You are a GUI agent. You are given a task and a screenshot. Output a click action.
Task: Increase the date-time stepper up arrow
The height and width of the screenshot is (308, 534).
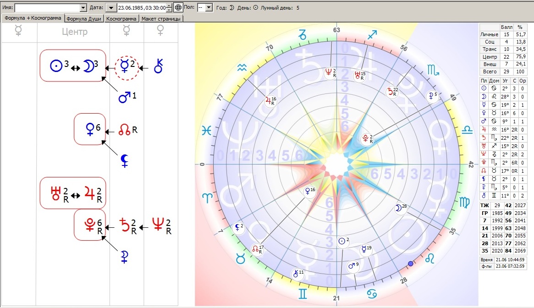[x=169, y=5]
